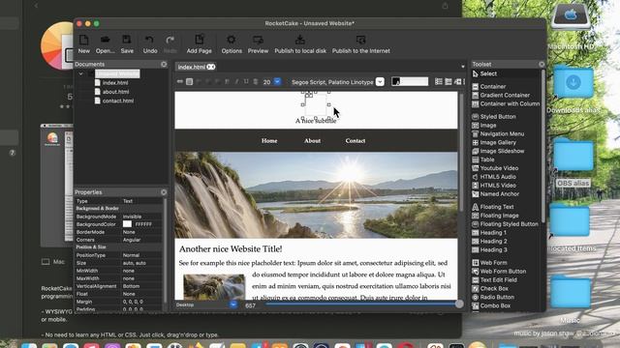Click 'Another nice Website Title!' heading

coord(231,249)
